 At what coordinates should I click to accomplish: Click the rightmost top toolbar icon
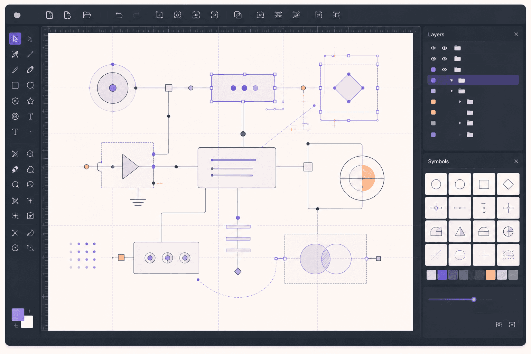[x=336, y=15]
